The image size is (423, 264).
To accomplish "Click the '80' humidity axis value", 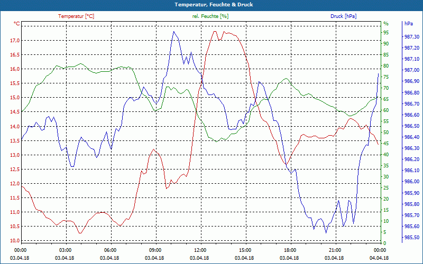I will click(x=386, y=65).
